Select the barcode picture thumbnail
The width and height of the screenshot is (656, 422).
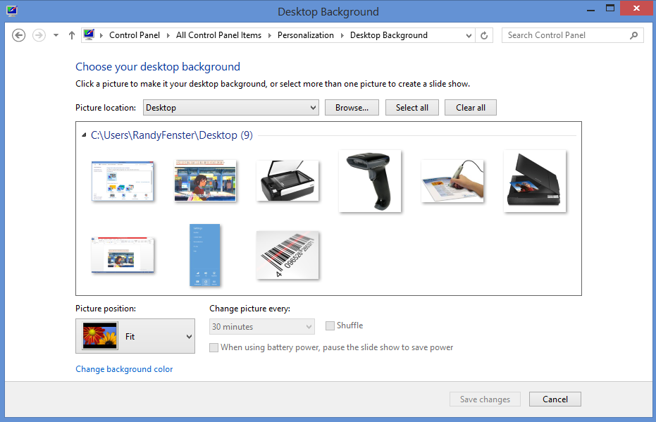point(287,255)
